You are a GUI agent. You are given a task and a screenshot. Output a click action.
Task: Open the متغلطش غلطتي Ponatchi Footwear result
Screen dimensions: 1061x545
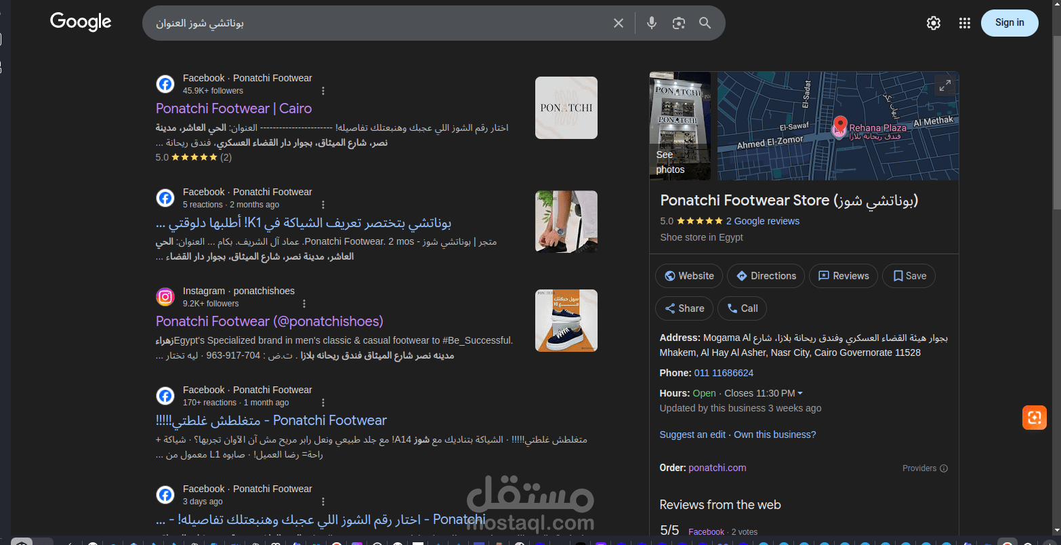point(271,420)
